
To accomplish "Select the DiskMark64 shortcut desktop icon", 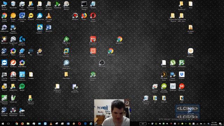I will [4, 100].
